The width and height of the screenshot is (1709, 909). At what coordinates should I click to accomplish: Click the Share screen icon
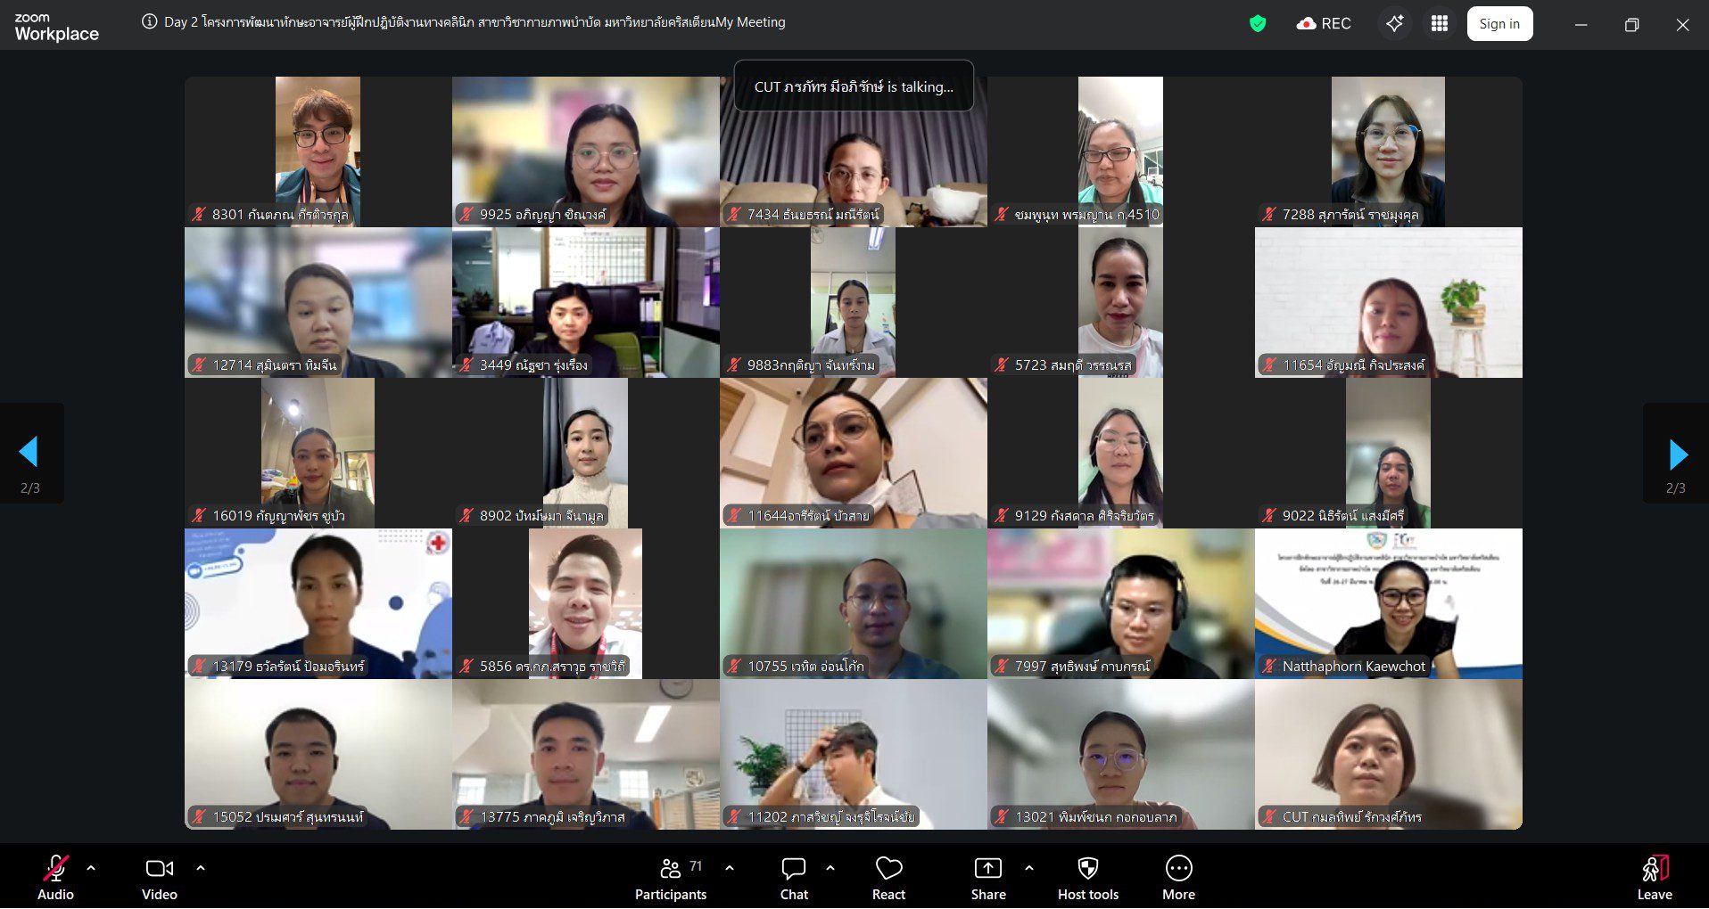987,870
